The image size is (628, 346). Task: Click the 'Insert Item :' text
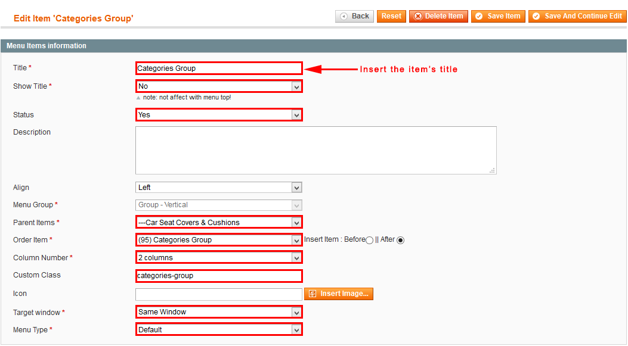[323, 239]
